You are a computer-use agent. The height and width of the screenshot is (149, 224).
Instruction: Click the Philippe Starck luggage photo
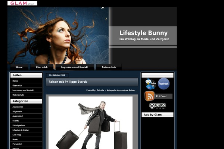[90, 123]
